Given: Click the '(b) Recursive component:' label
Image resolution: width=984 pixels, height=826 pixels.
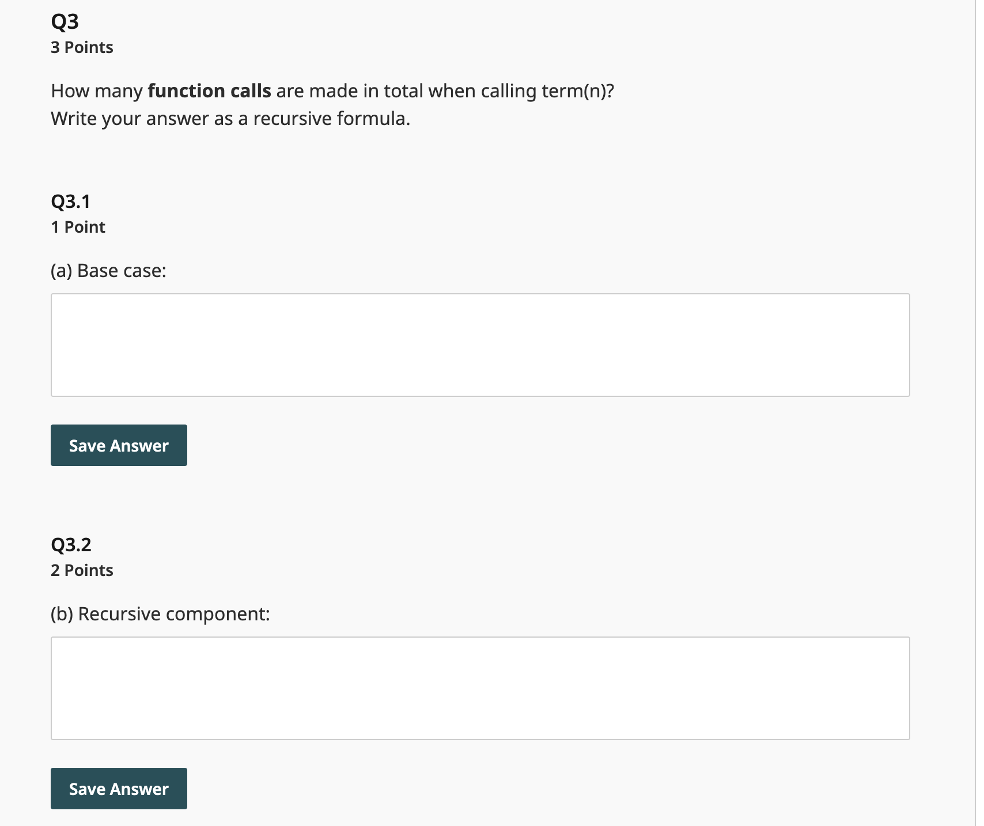Looking at the screenshot, I should 160,613.
